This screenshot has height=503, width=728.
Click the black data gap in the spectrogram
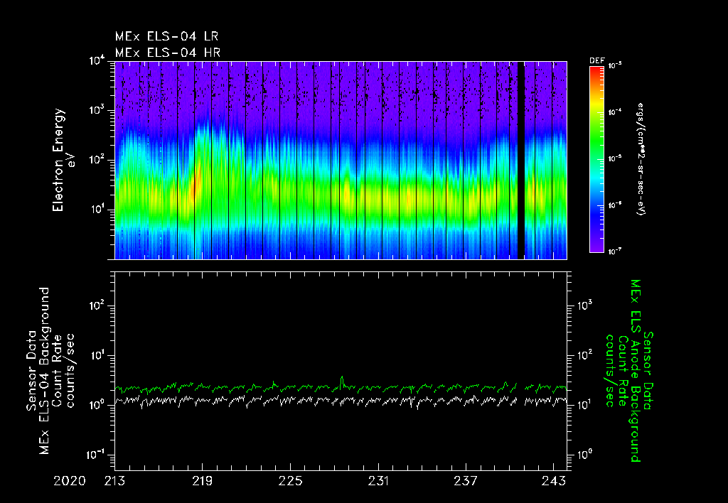click(x=521, y=160)
